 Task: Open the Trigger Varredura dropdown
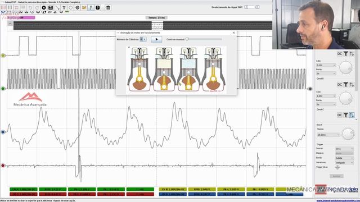click(344, 163)
